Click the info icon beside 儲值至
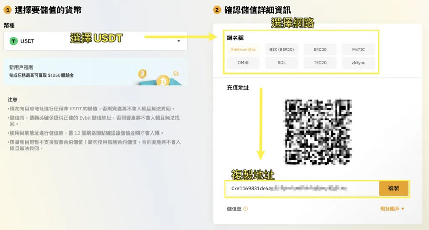The image size is (429, 230). pyautogui.click(x=245, y=209)
